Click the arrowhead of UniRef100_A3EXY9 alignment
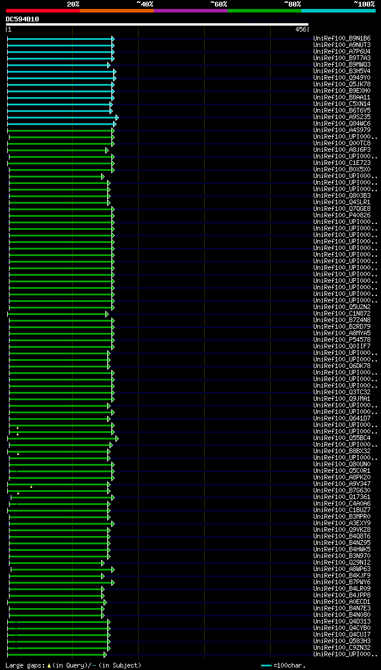The image size is (381, 670). point(113,523)
